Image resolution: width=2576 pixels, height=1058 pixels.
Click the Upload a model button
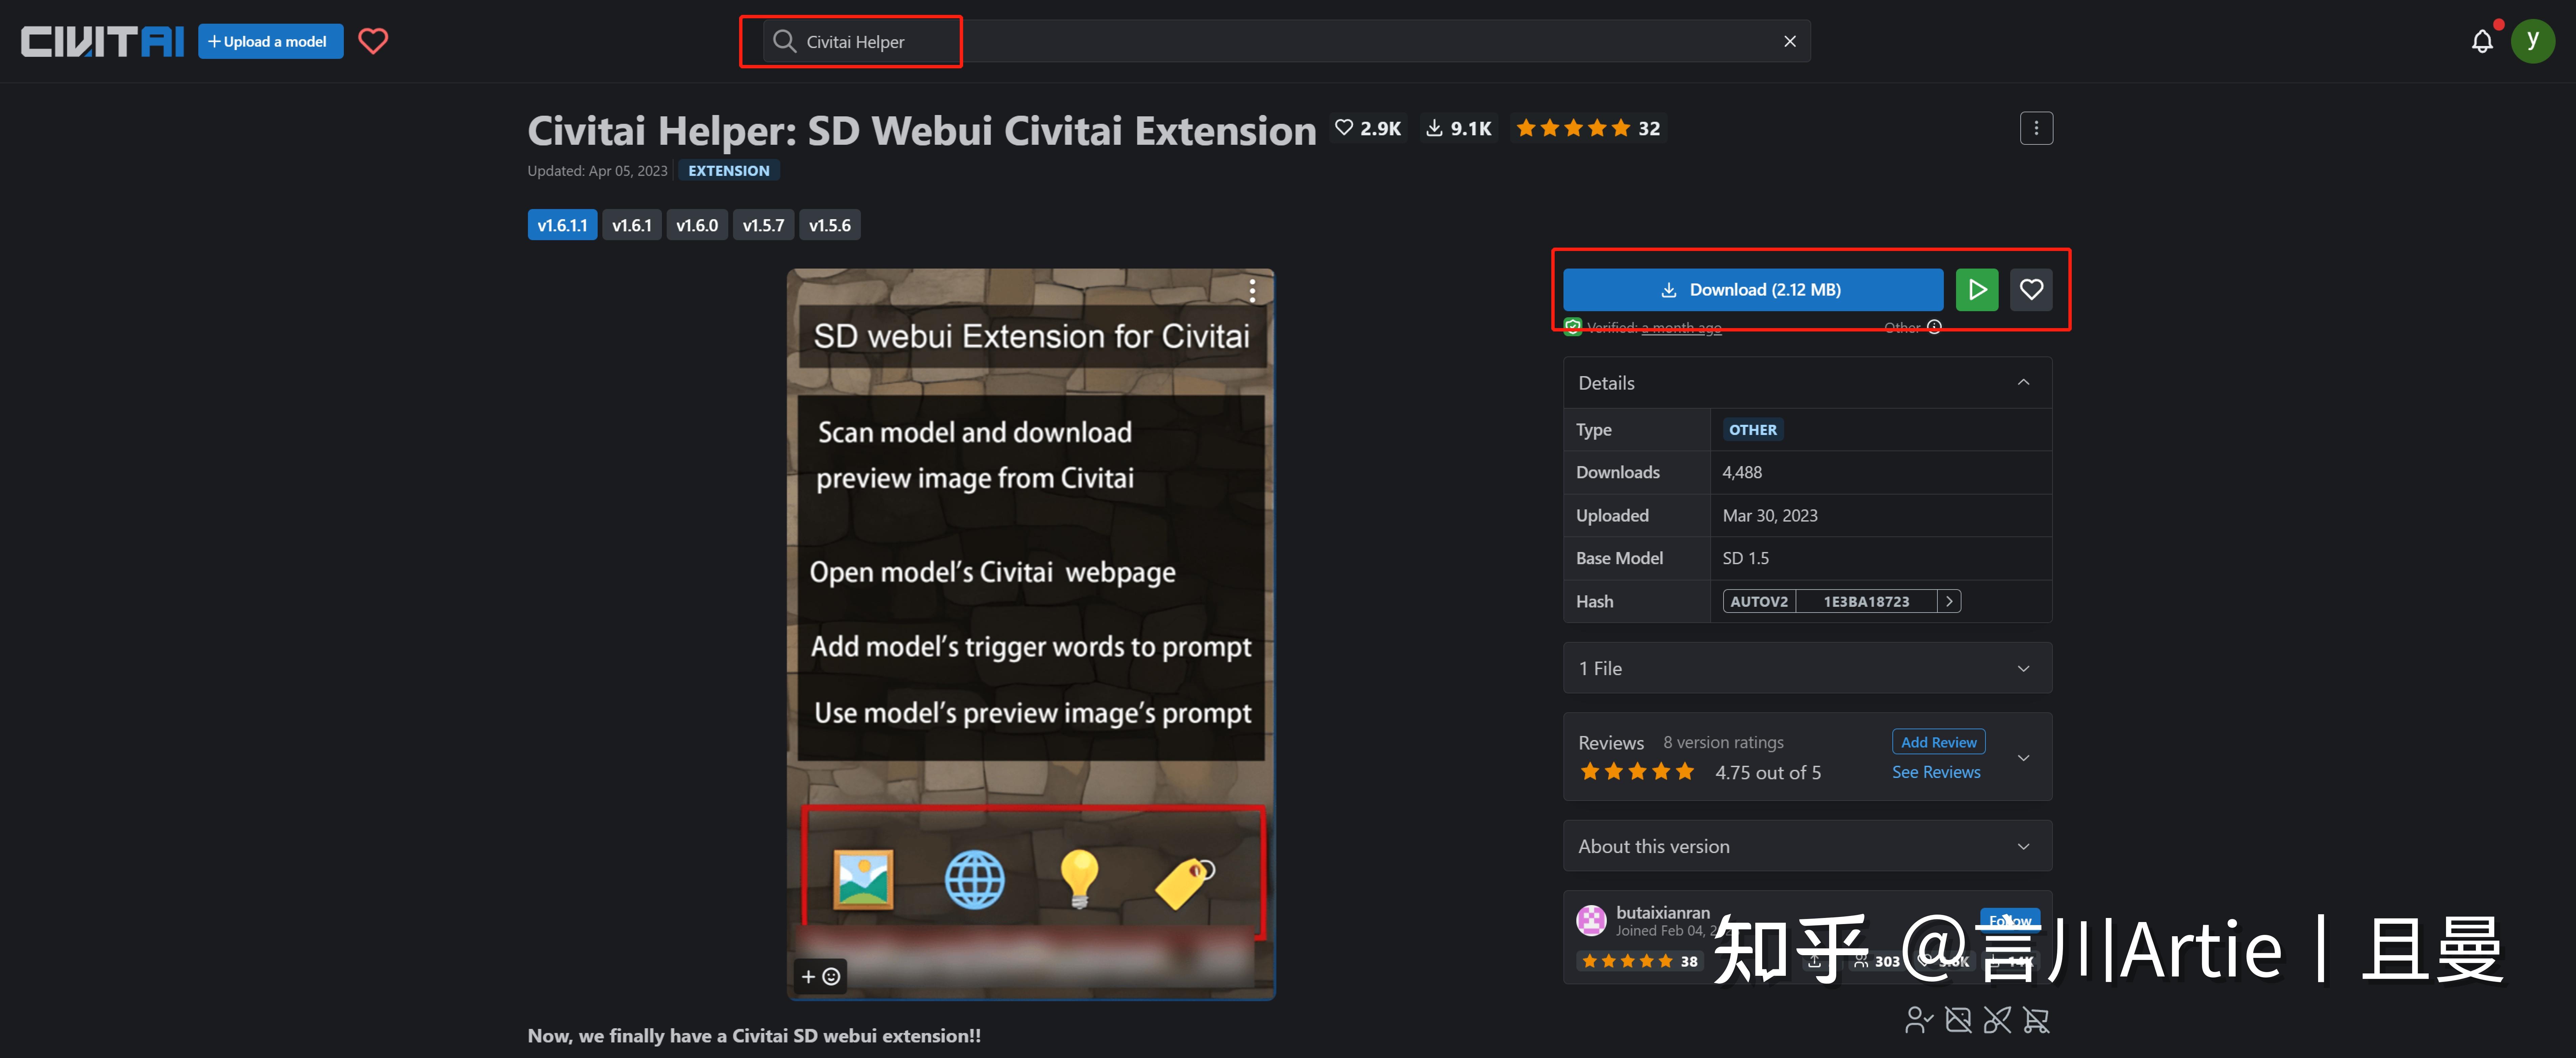pos(270,41)
